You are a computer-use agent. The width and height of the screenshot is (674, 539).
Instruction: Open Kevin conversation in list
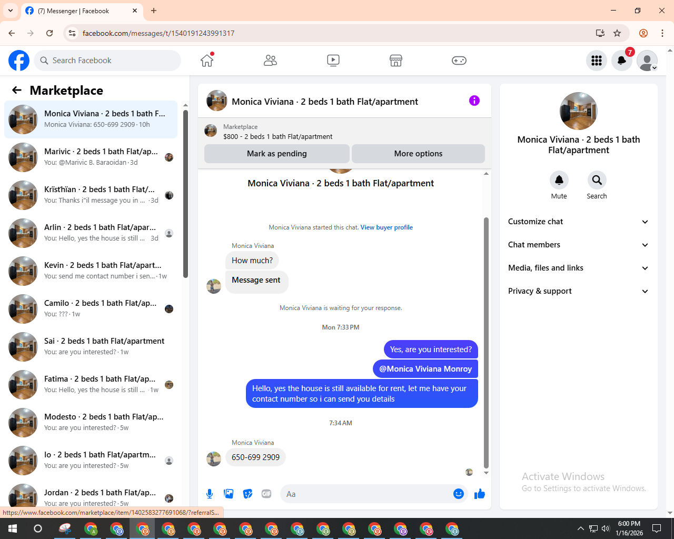(91, 271)
